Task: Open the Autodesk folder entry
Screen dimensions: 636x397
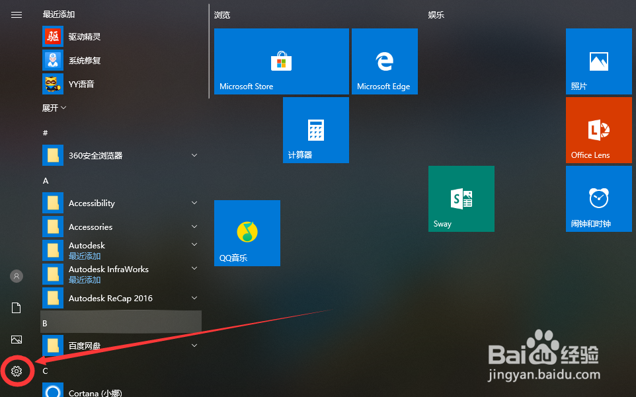Action: [122, 250]
